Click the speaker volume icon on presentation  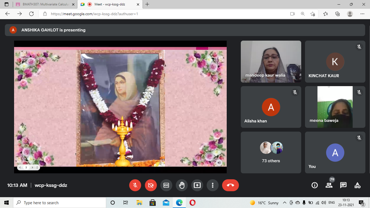click(x=219, y=162)
